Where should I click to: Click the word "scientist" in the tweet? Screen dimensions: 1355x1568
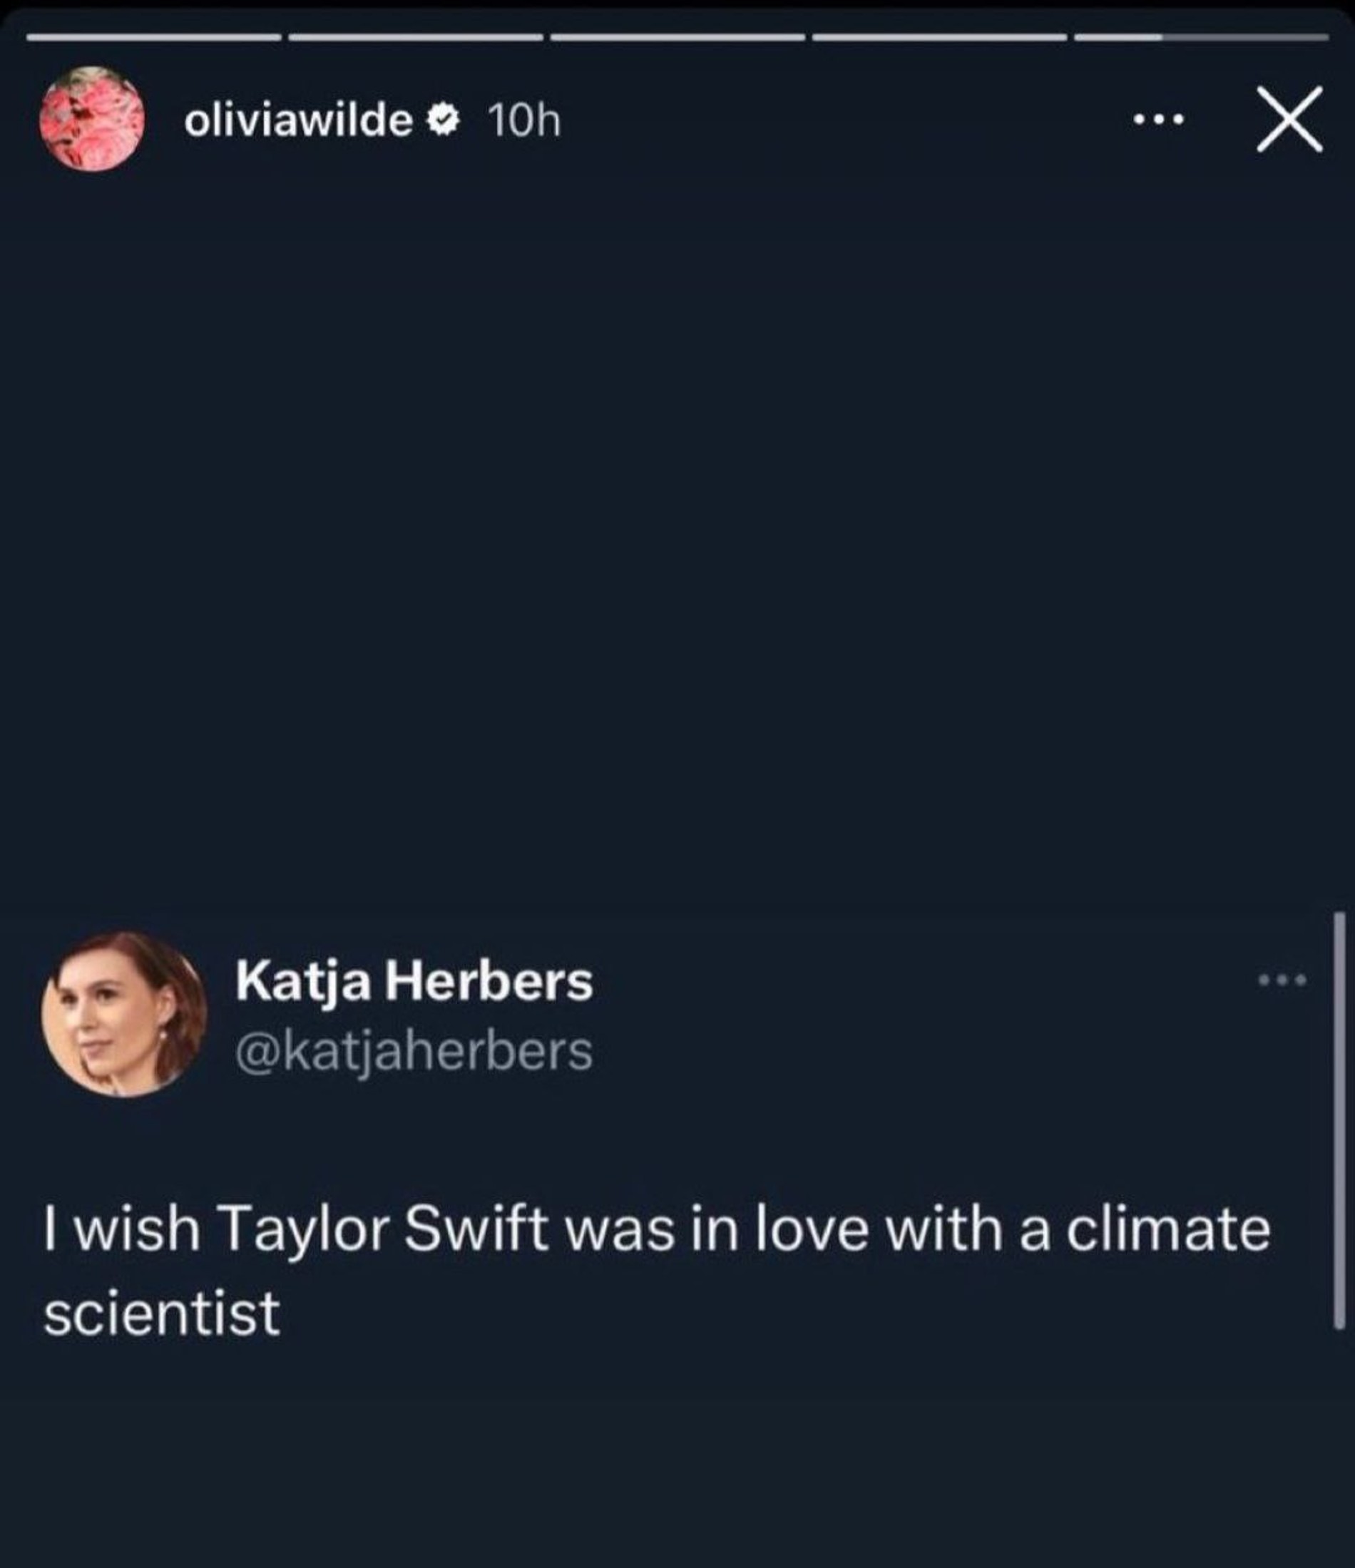(x=162, y=1313)
